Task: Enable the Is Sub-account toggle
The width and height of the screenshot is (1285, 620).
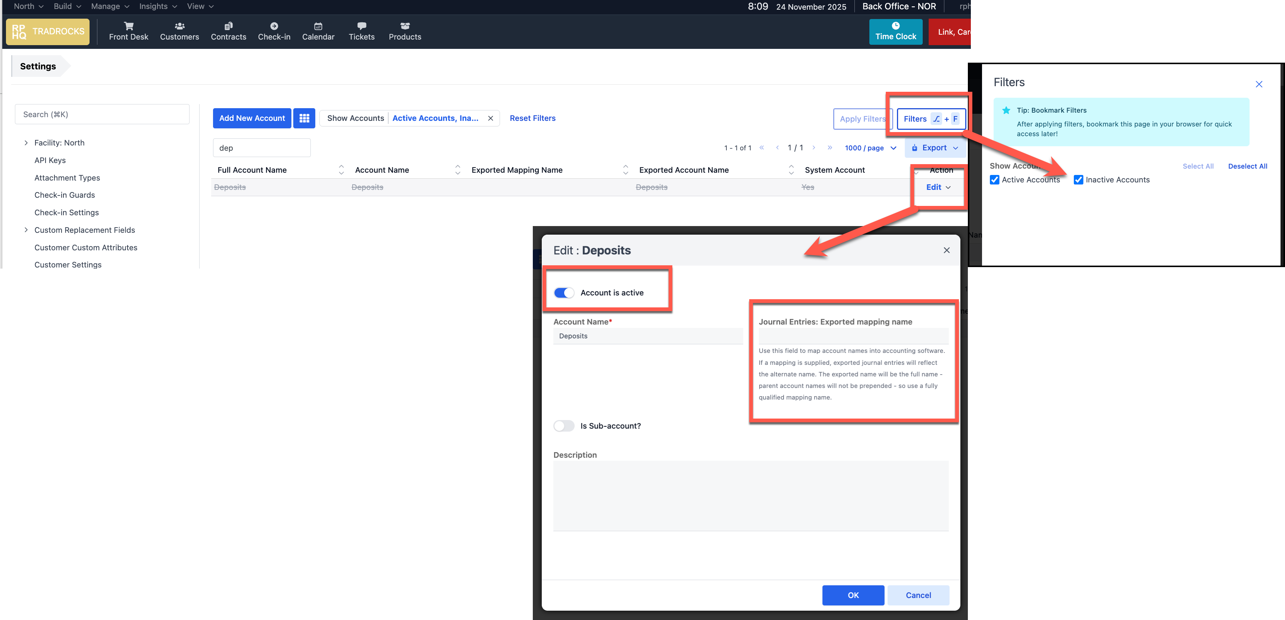Action: tap(564, 426)
